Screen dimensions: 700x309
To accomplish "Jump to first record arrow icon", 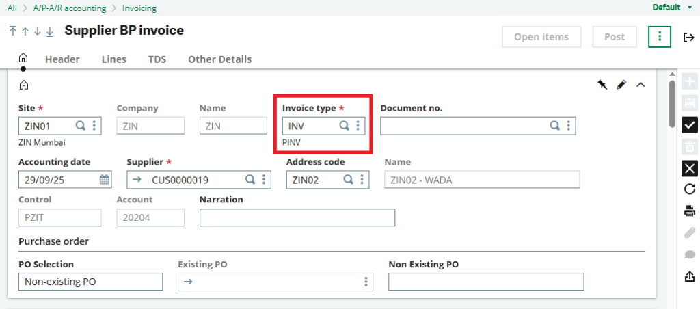I will click(x=13, y=31).
